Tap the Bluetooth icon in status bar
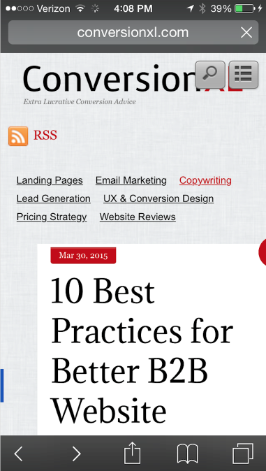 point(202,8)
